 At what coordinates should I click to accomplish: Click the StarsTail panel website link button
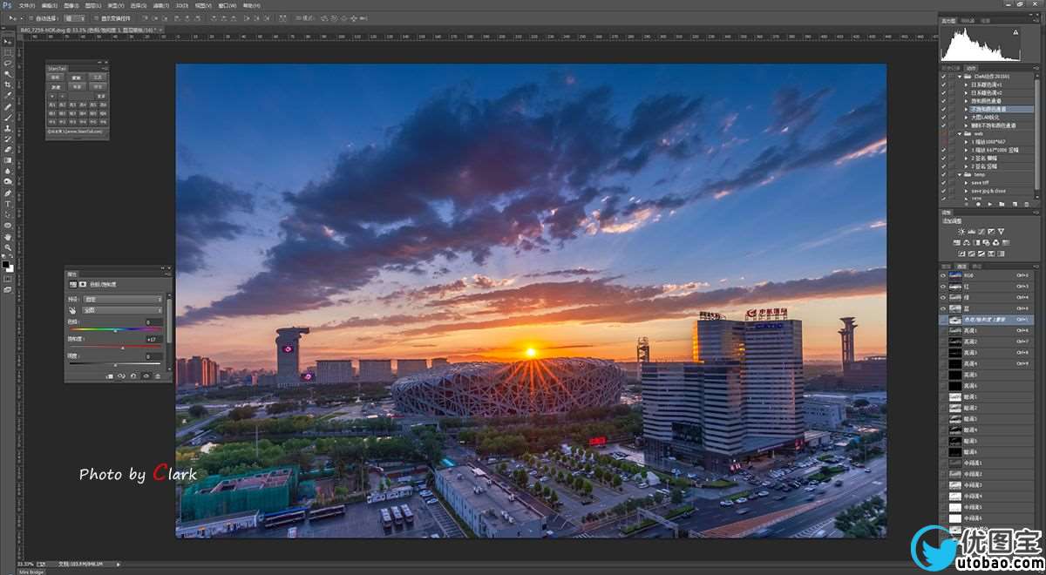click(x=76, y=132)
